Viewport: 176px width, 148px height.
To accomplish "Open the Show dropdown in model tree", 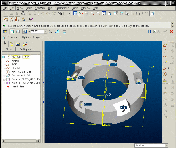I will click(x=10, y=49).
